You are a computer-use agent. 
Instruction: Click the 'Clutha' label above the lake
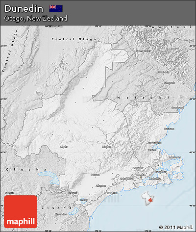tap(26, 170)
